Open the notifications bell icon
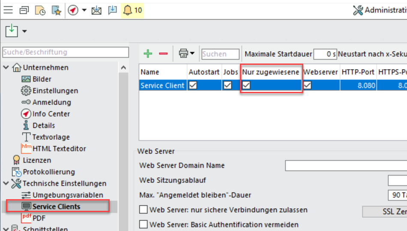407x231 pixels. click(127, 10)
